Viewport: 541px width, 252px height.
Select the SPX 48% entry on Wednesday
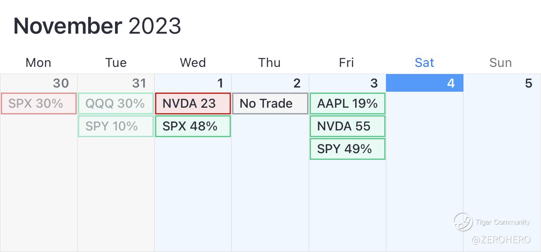tap(193, 126)
